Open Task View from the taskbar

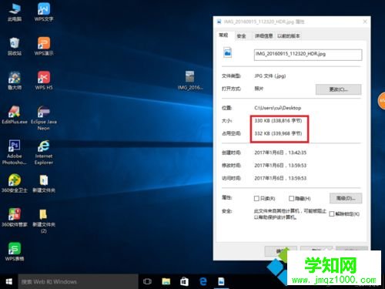tap(147, 281)
